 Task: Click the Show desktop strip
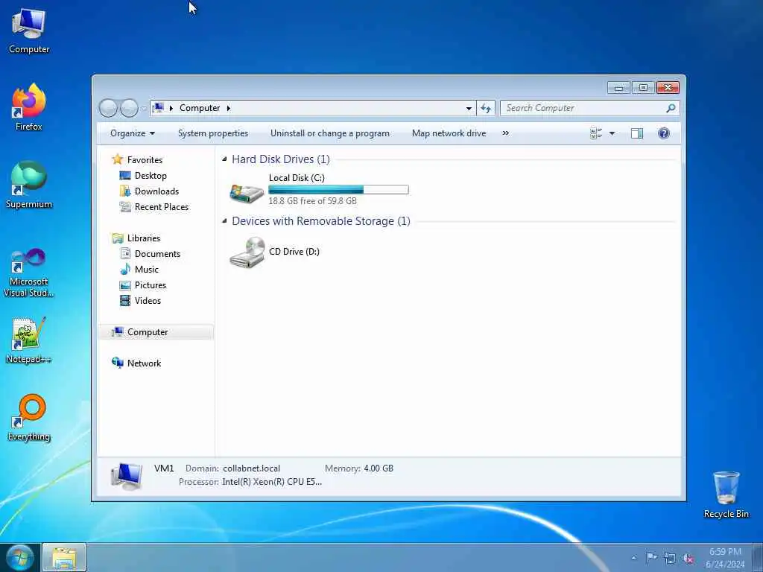(758, 558)
